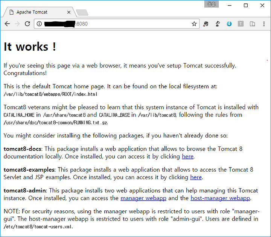Open the manager webapp link
This screenshot has width=271, height=237.
pos(143,198)
